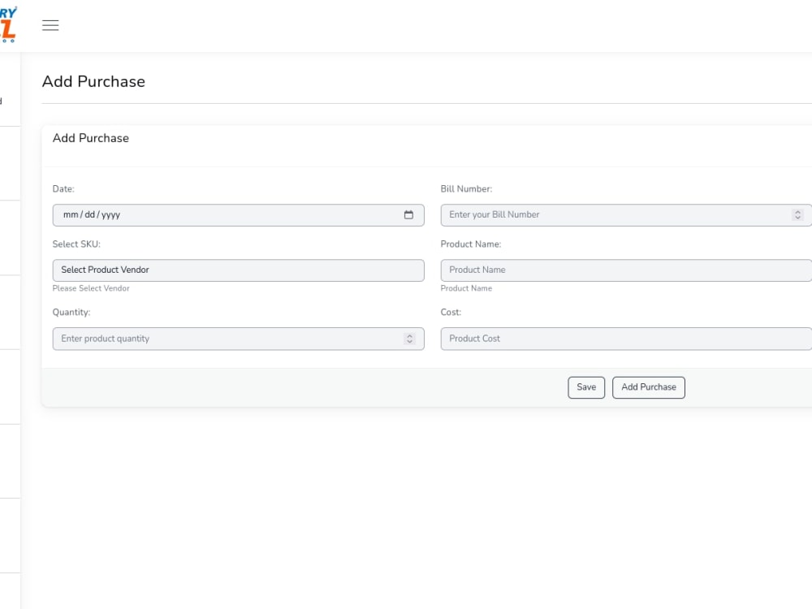
Task: Click the Save button
Action: tap(586, 387)
